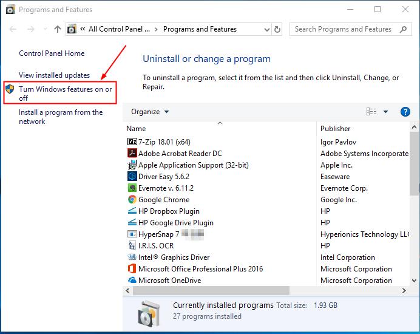Click the Evernote elephant icon

(x=132, y=188)
